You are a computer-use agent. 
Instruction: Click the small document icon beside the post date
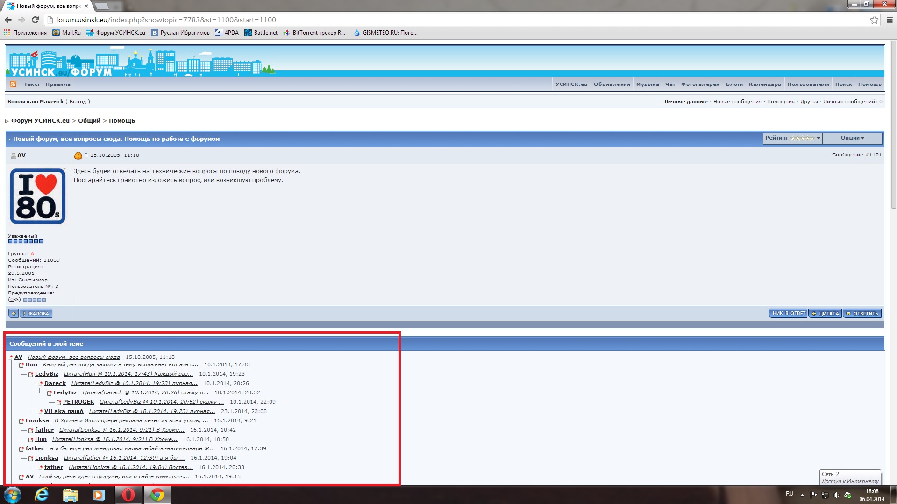pyautogui.click(x=86, y=155)
